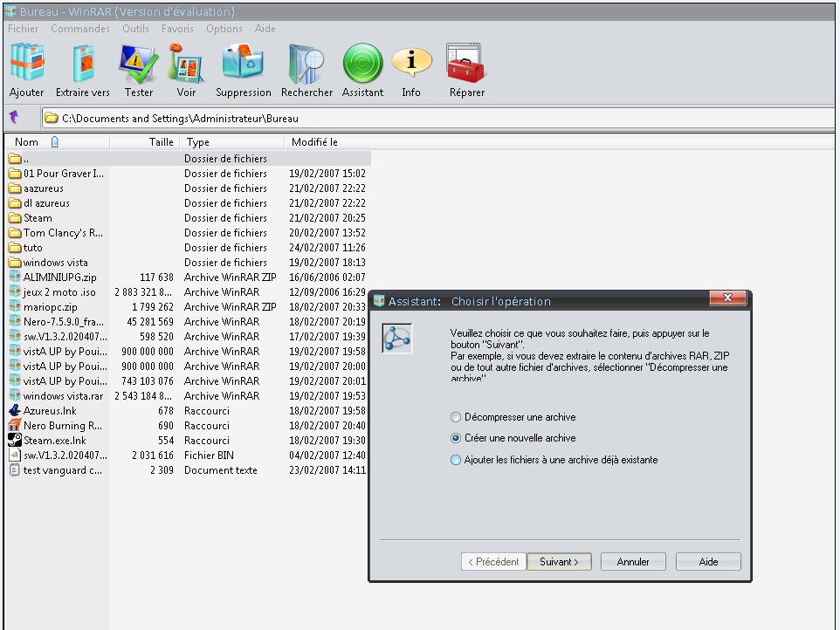
Task: Click the sw.V1.3.2 BIN file icon
Action: pos(15,455)
